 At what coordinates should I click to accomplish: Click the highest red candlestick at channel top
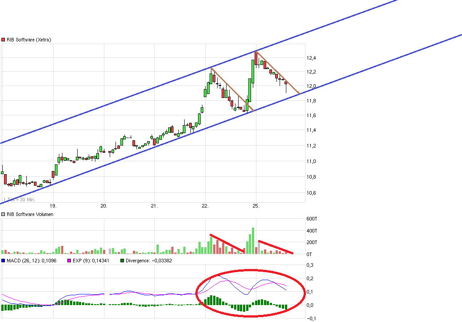tap(256, 59)
